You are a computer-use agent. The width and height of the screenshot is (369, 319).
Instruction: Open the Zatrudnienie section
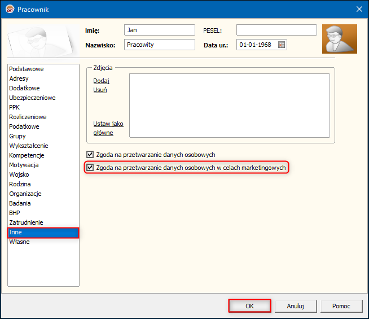tap(43, 222)
